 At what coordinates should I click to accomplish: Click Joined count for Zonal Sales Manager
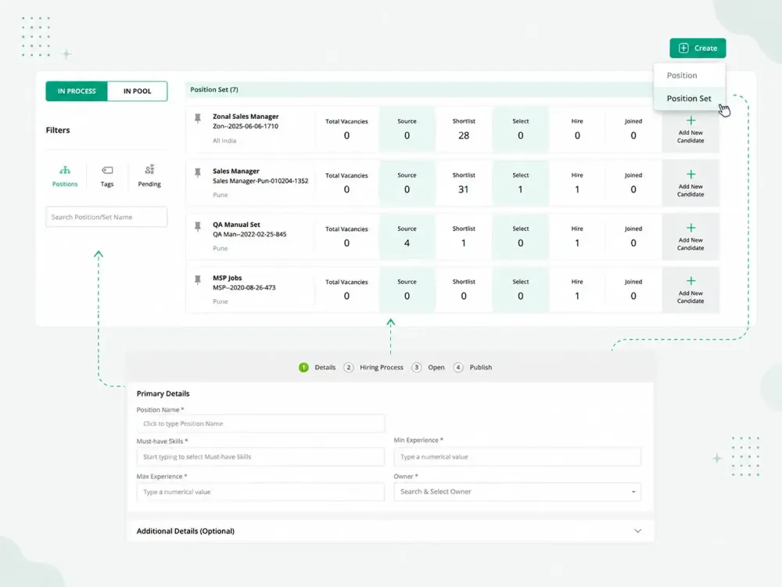pos(633,135)
